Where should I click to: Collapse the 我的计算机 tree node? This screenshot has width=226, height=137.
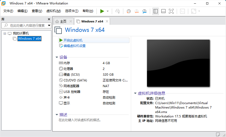(5, 33)
